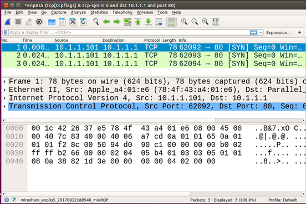Select packet 2 with port 62093
Viewport: 306px width, 204px height.
click(154, 56)
